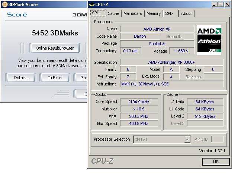Click the 5452 3DMarks score text

click(55, 33)
